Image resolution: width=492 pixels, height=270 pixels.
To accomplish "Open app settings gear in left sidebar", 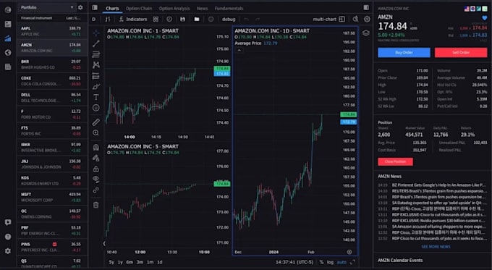I will click(x=8, y=251).
